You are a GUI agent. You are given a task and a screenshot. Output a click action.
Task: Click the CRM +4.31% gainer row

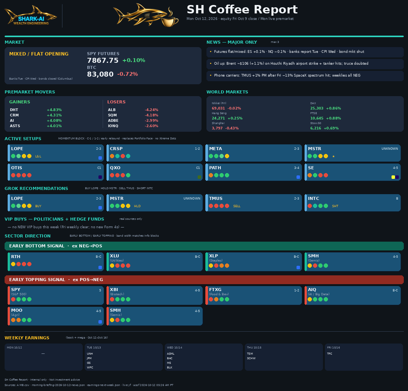[36, 115]
